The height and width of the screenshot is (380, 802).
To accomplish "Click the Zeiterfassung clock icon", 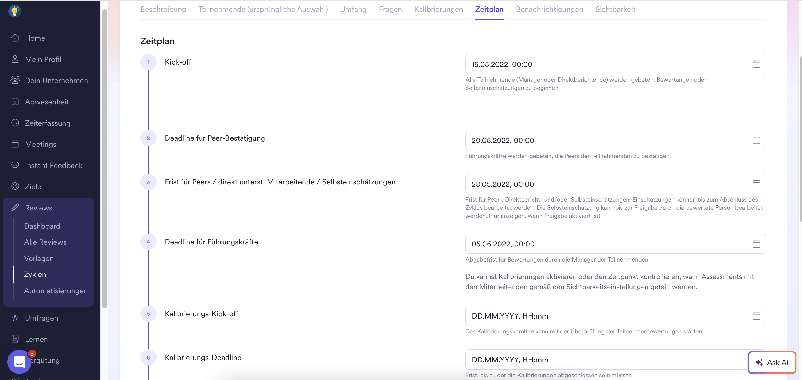I will (x=15, y=123).
